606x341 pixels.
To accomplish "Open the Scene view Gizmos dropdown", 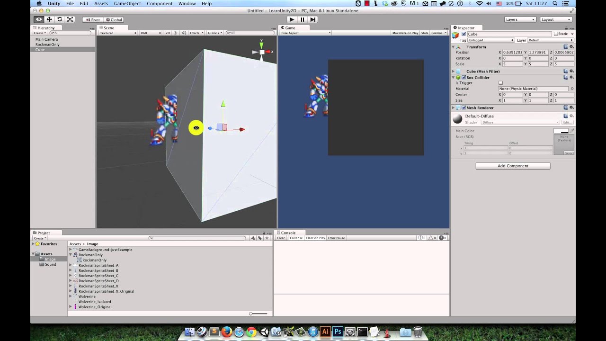I will [215, 33].
